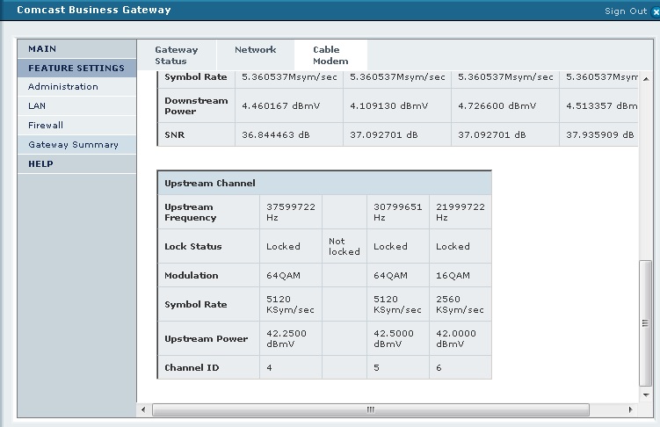660x427 pixels.
Task: Click the Sign Out link
Action: point(625,11)
